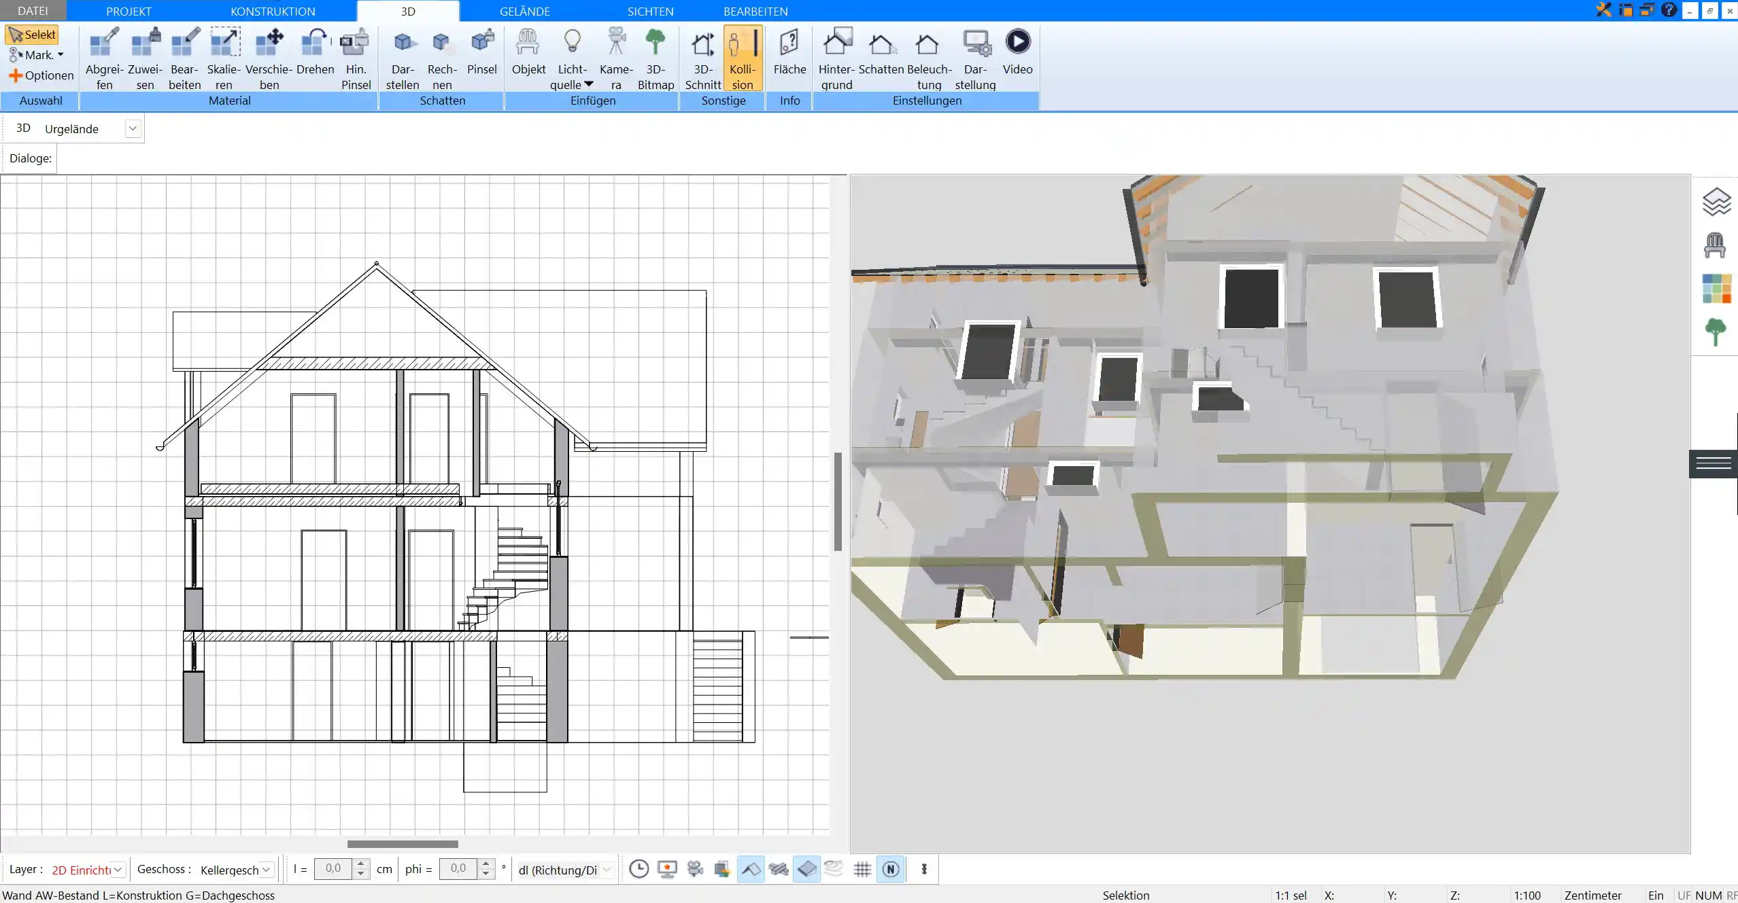Open the Hintergrund settings
Screen dimensions: 1738x903
[836, 58]
